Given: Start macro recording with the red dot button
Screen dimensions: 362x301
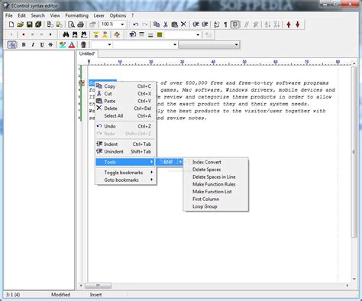Looking at the screenshot, I should [x=24, y=34].
